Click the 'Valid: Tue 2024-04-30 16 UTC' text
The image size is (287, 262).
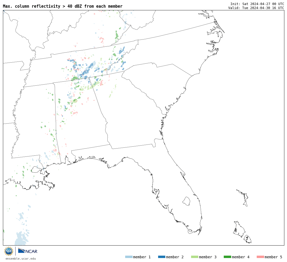pos(256,8)
